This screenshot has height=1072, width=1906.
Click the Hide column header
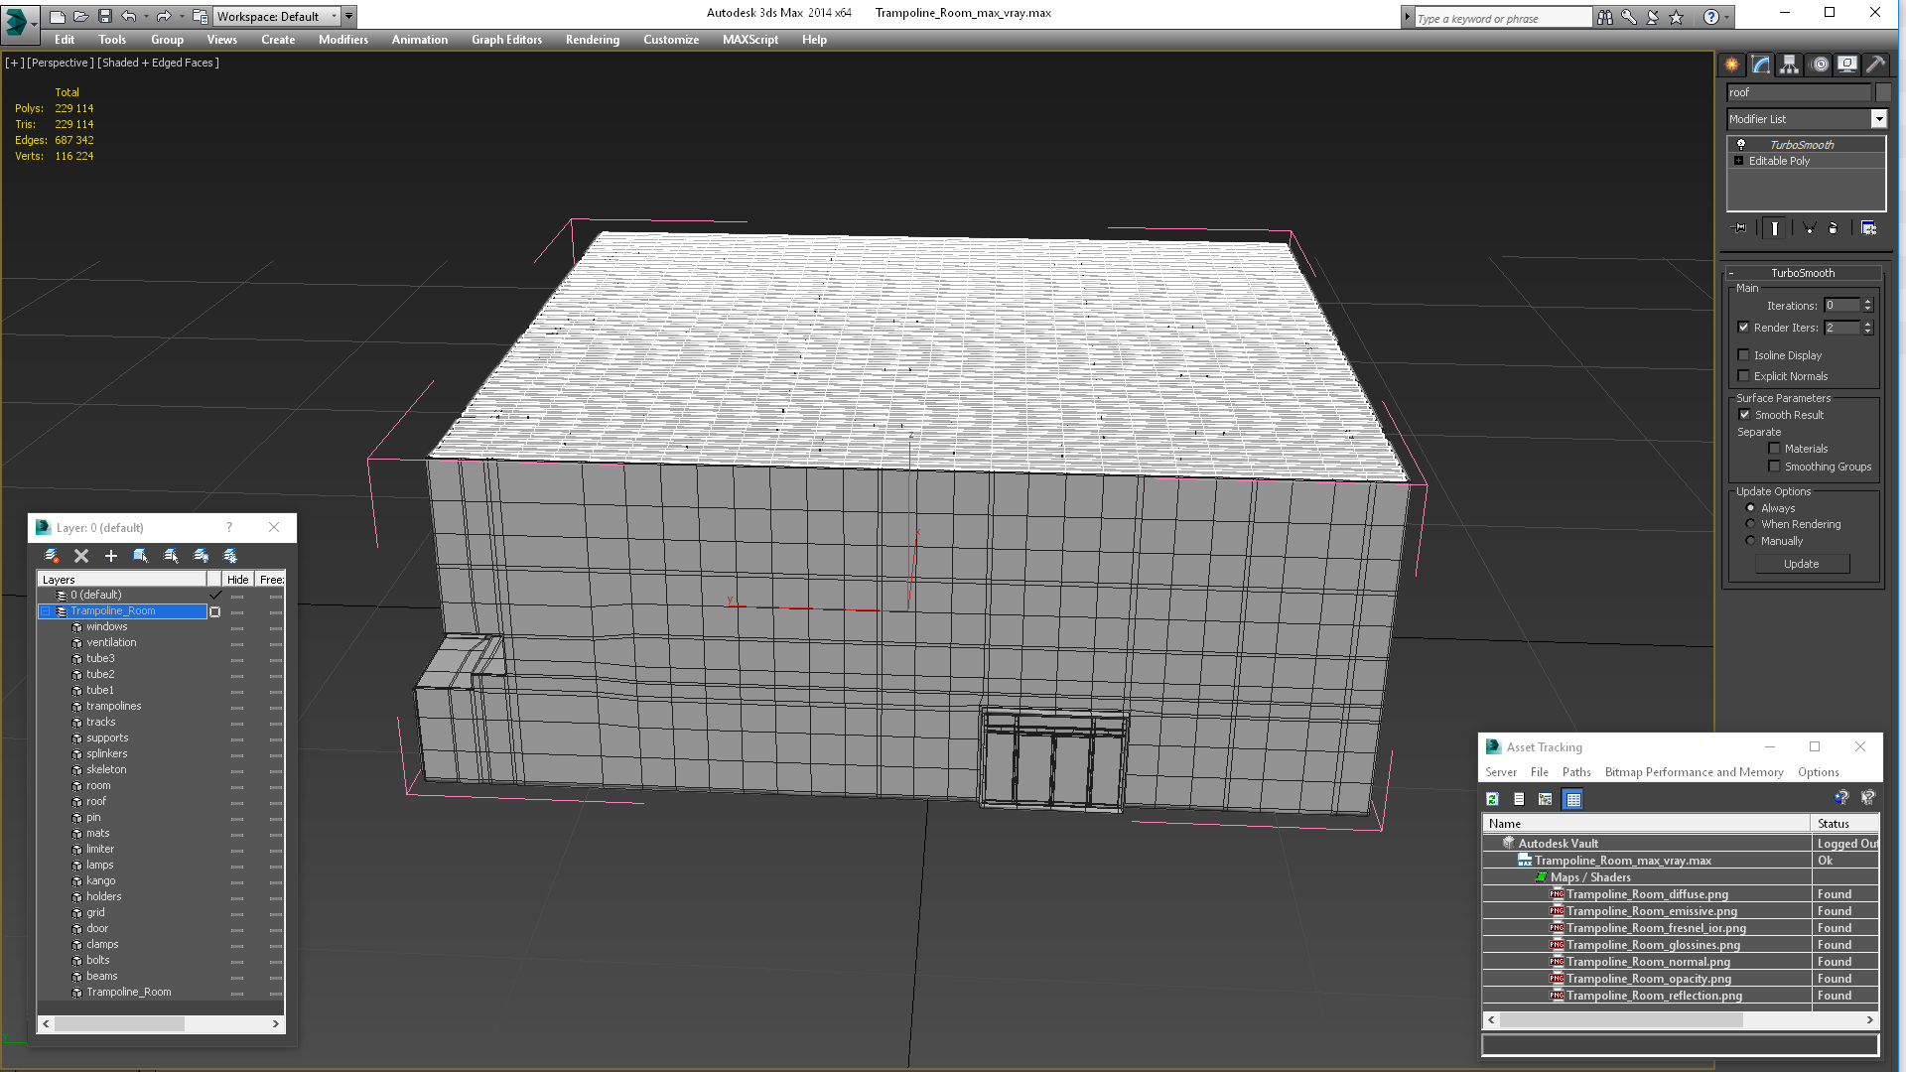point(238,580)
